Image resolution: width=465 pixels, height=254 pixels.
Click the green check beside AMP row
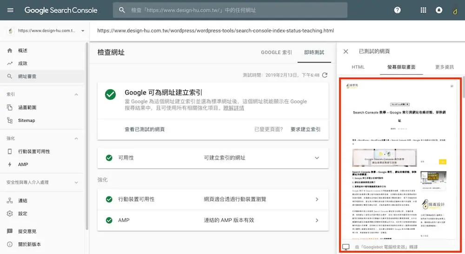tap(109, 220)
